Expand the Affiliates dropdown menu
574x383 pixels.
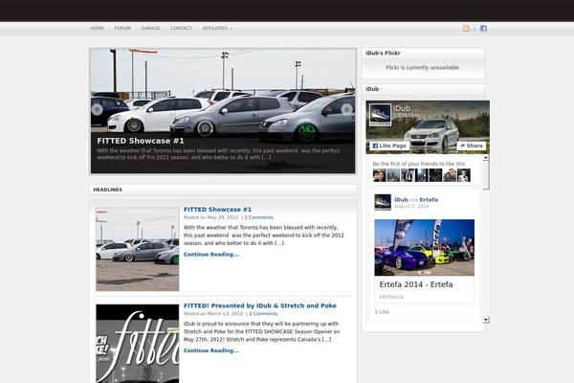217,29
